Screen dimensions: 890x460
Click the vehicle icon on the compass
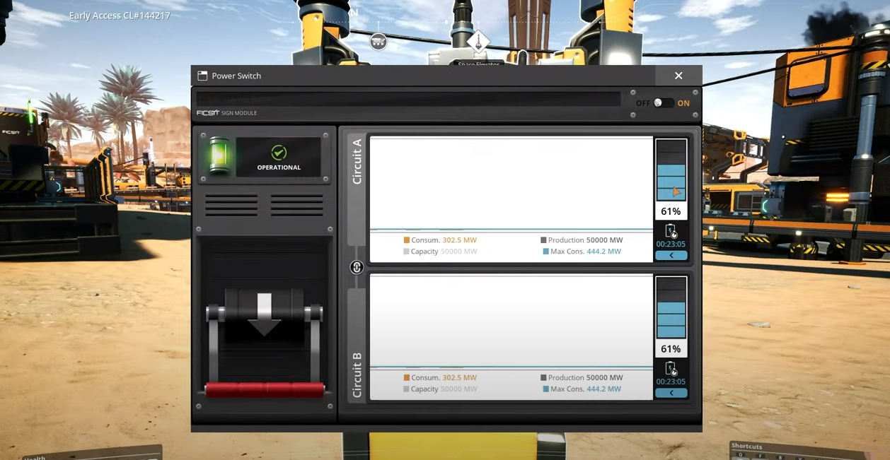(x=378, y=42)
